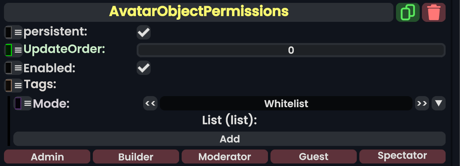Image resolution: width=460 pixels, height=166 pixels.
Task: Select the Admin role tab
Action: (x=47, y=157)
